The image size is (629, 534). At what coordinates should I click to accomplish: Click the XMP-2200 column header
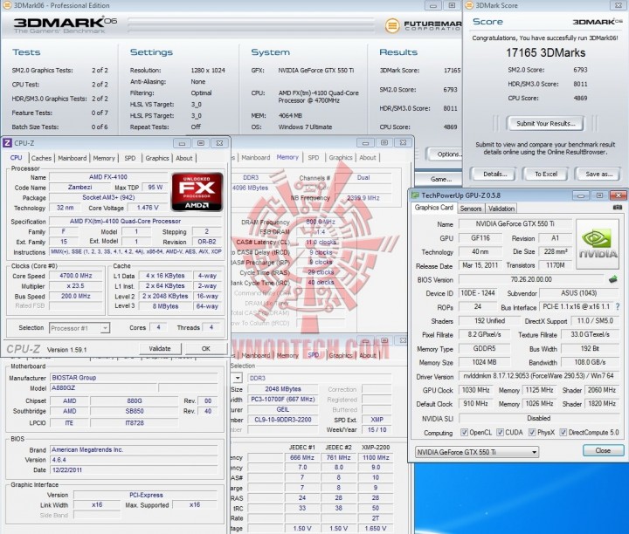pyautogui.click(x=376, y=447)
